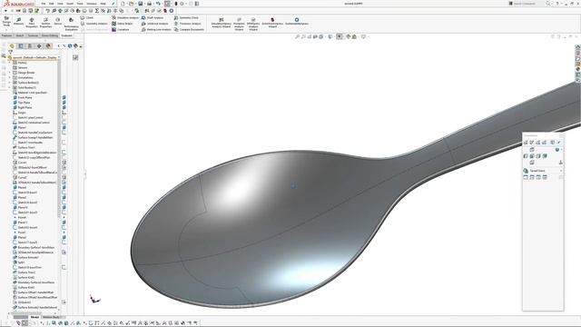Toggle Right Plane visibility in display pane
This screenshot has width=581, height=327.
(64, 107)
